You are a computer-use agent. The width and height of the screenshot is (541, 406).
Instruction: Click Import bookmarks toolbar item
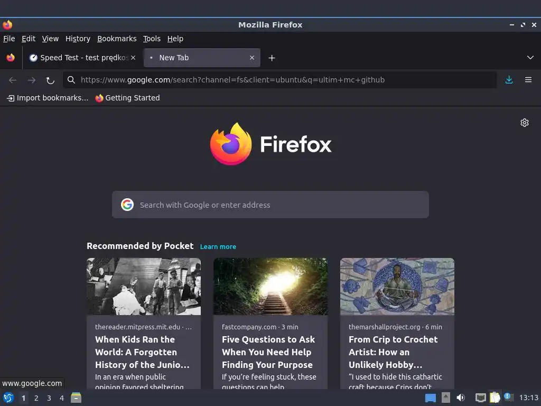click(x=48, y=98)
